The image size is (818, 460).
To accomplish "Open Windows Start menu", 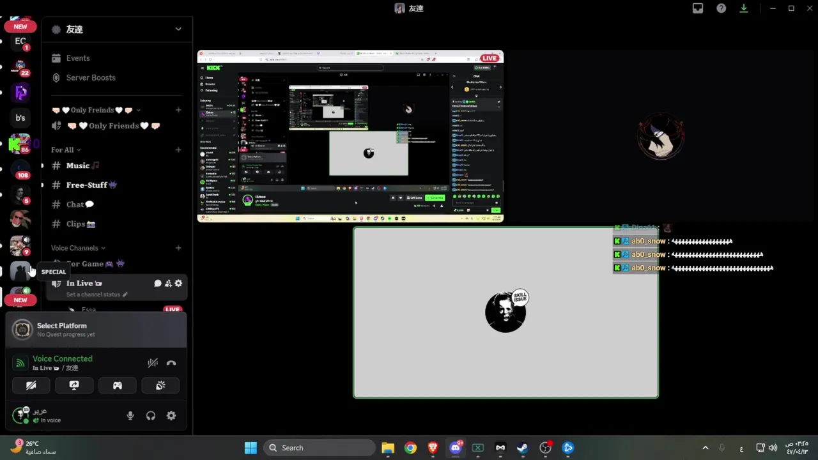I will click(251, 448).
